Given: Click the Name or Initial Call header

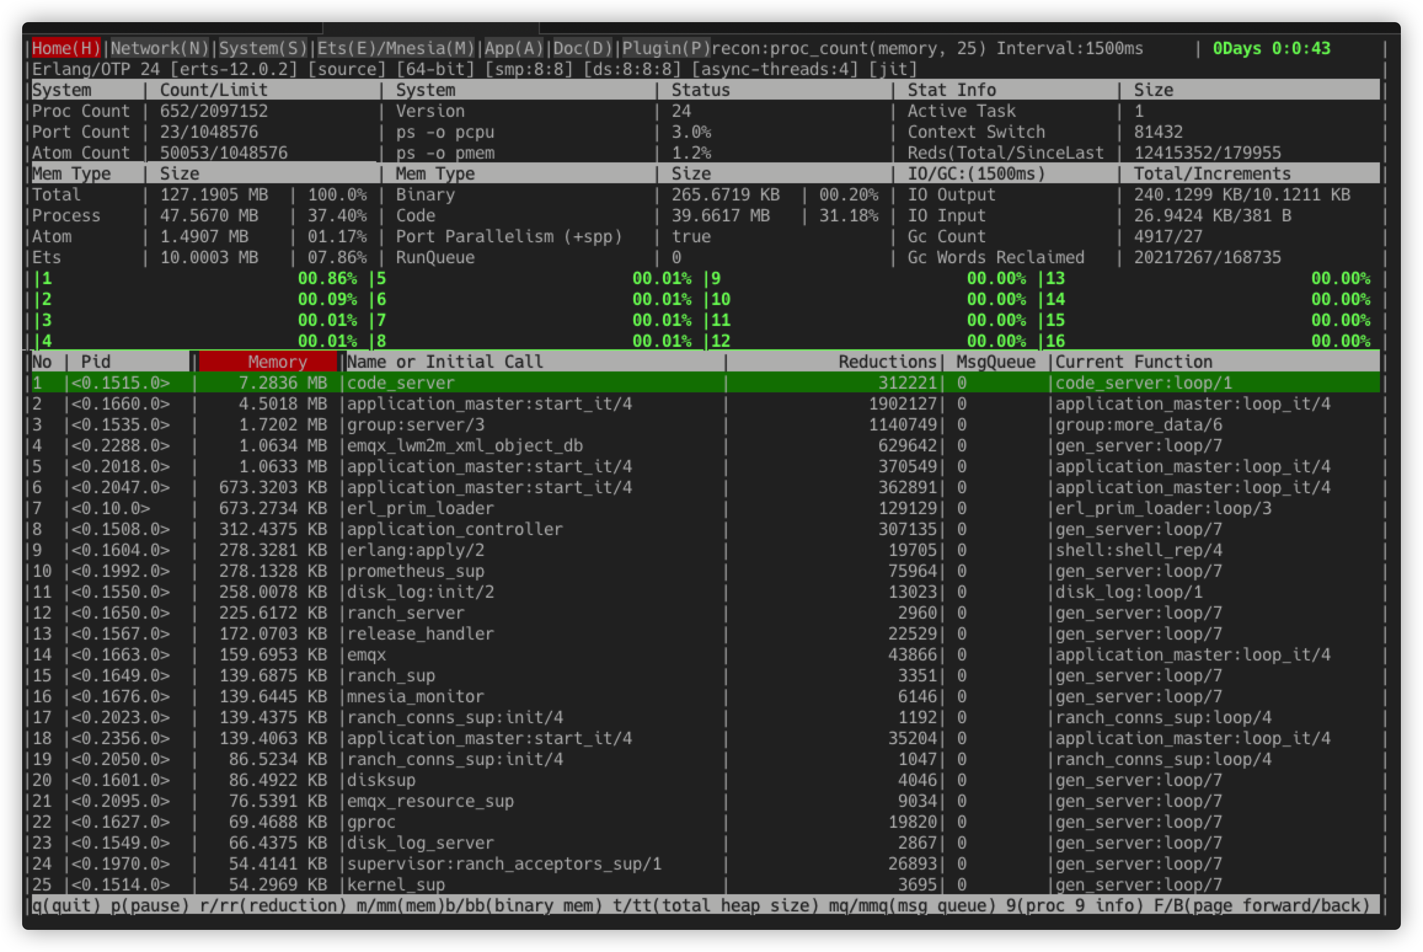Looking at the screenshot, I should tap(445, 362).
